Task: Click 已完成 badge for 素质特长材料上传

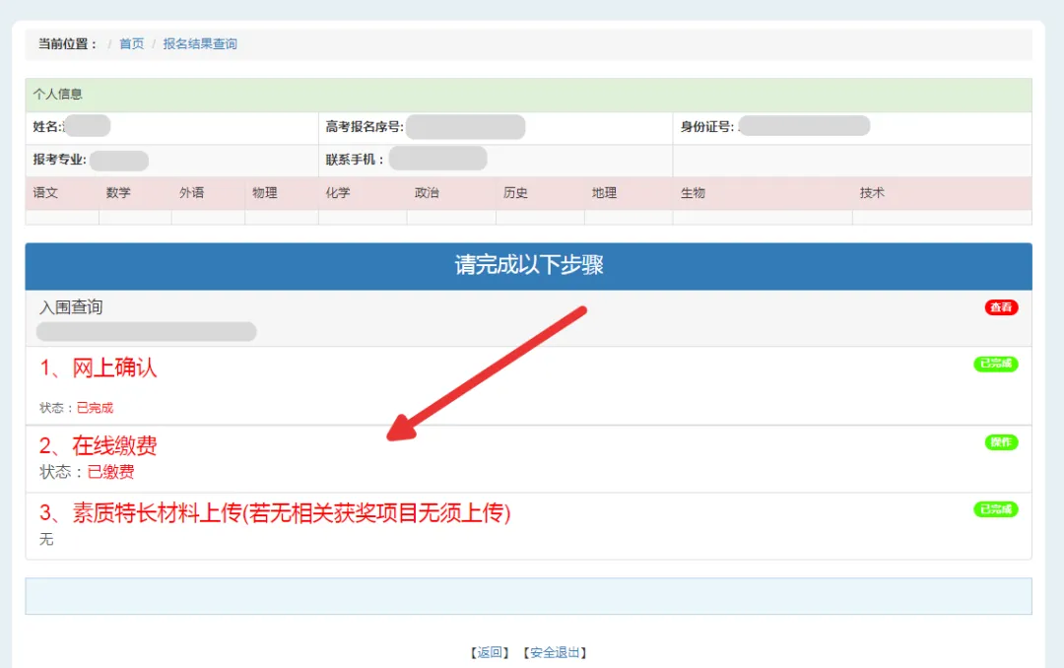Action: click(x=995, y=509)
